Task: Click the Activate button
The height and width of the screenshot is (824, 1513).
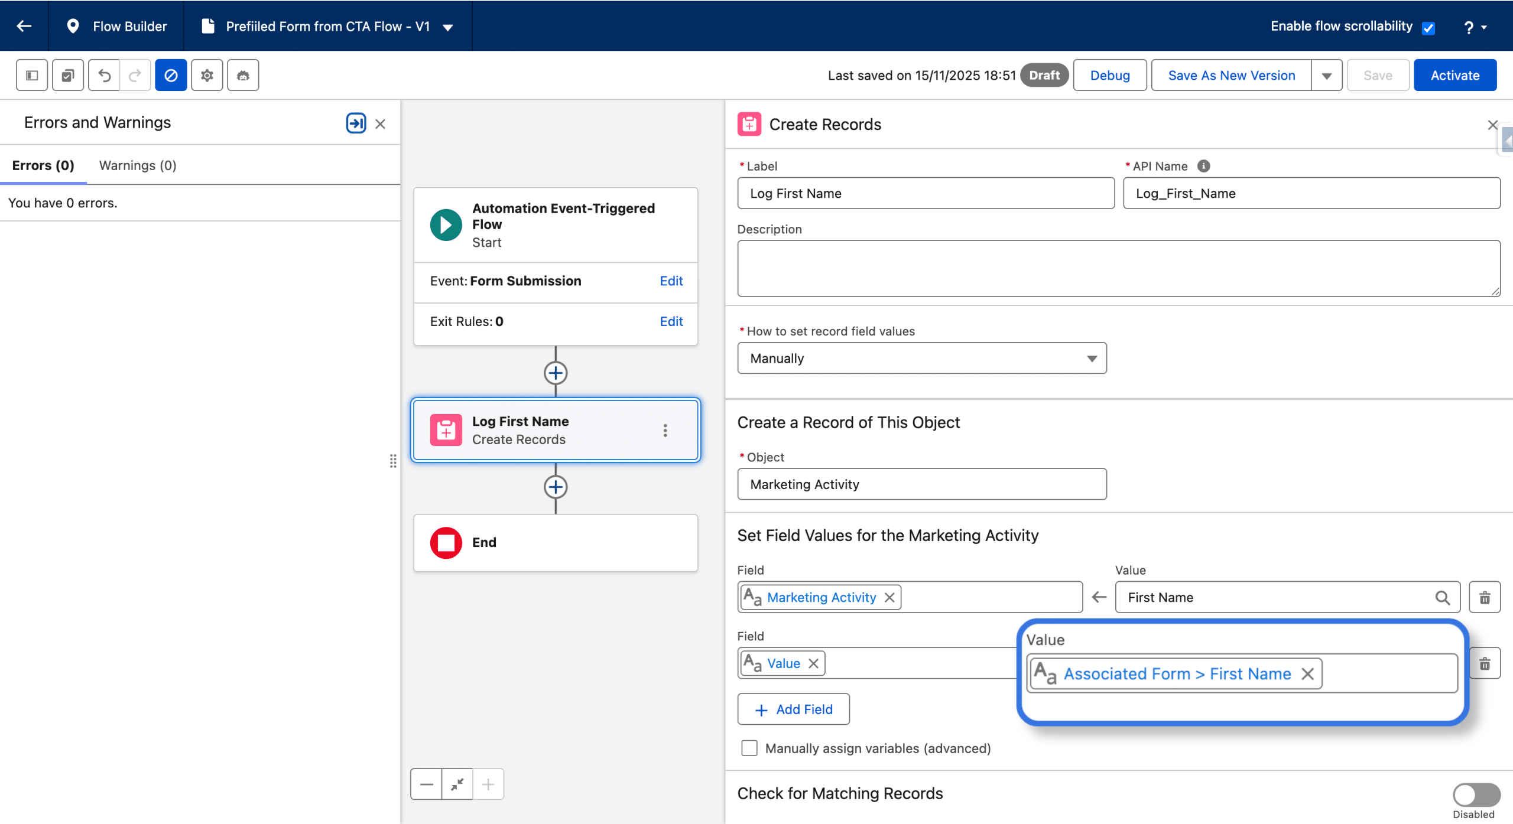Action: tap(1454, 75)
